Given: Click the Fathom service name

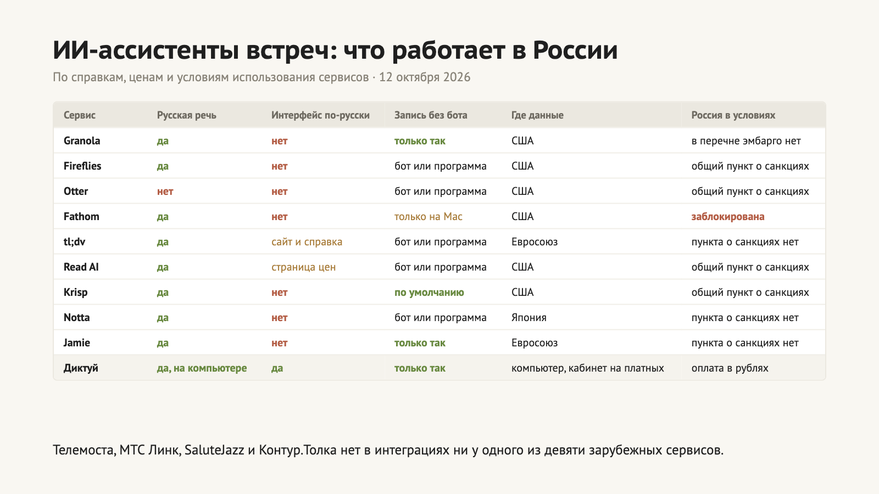Looking at the screenshot, I should tap(81, 216).
